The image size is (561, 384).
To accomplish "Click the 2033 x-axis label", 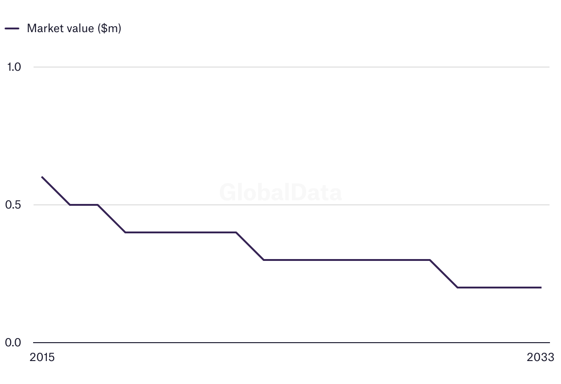I will pos(541,357).
